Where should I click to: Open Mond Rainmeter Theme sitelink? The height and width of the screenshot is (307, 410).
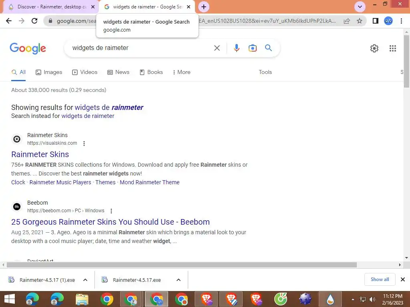pyautogui.click(x=150, y=182)
